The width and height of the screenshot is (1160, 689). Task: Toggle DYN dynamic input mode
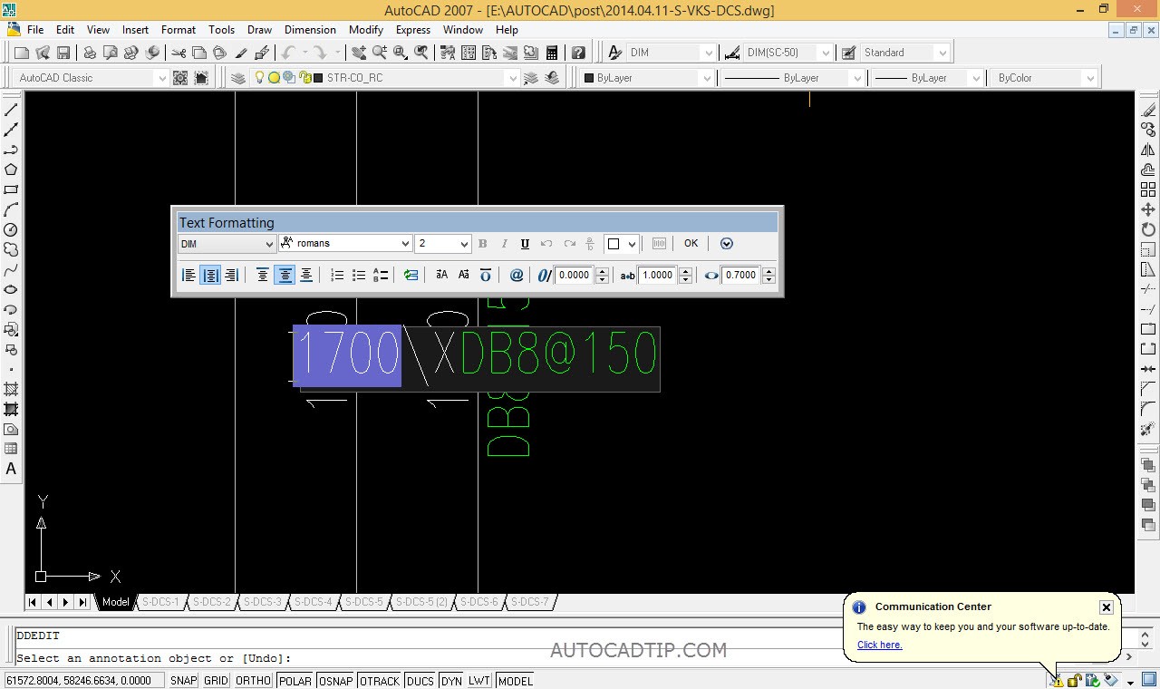[x=450, y=680]
